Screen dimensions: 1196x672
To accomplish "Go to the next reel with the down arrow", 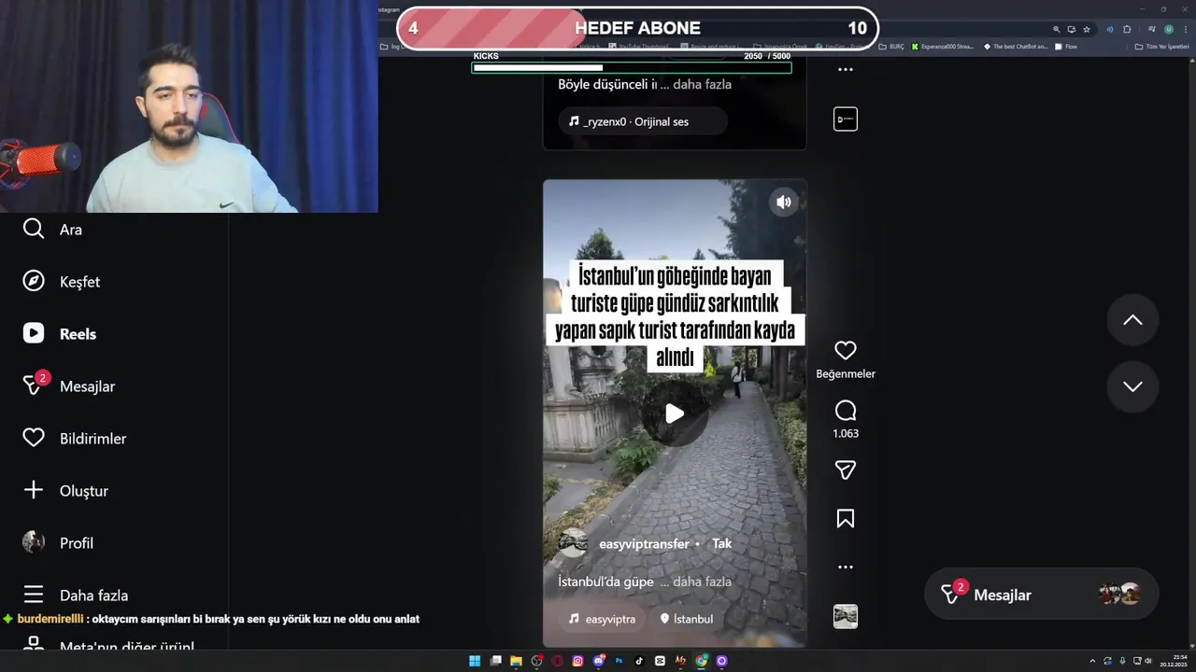I will [x=1132, y=386].
